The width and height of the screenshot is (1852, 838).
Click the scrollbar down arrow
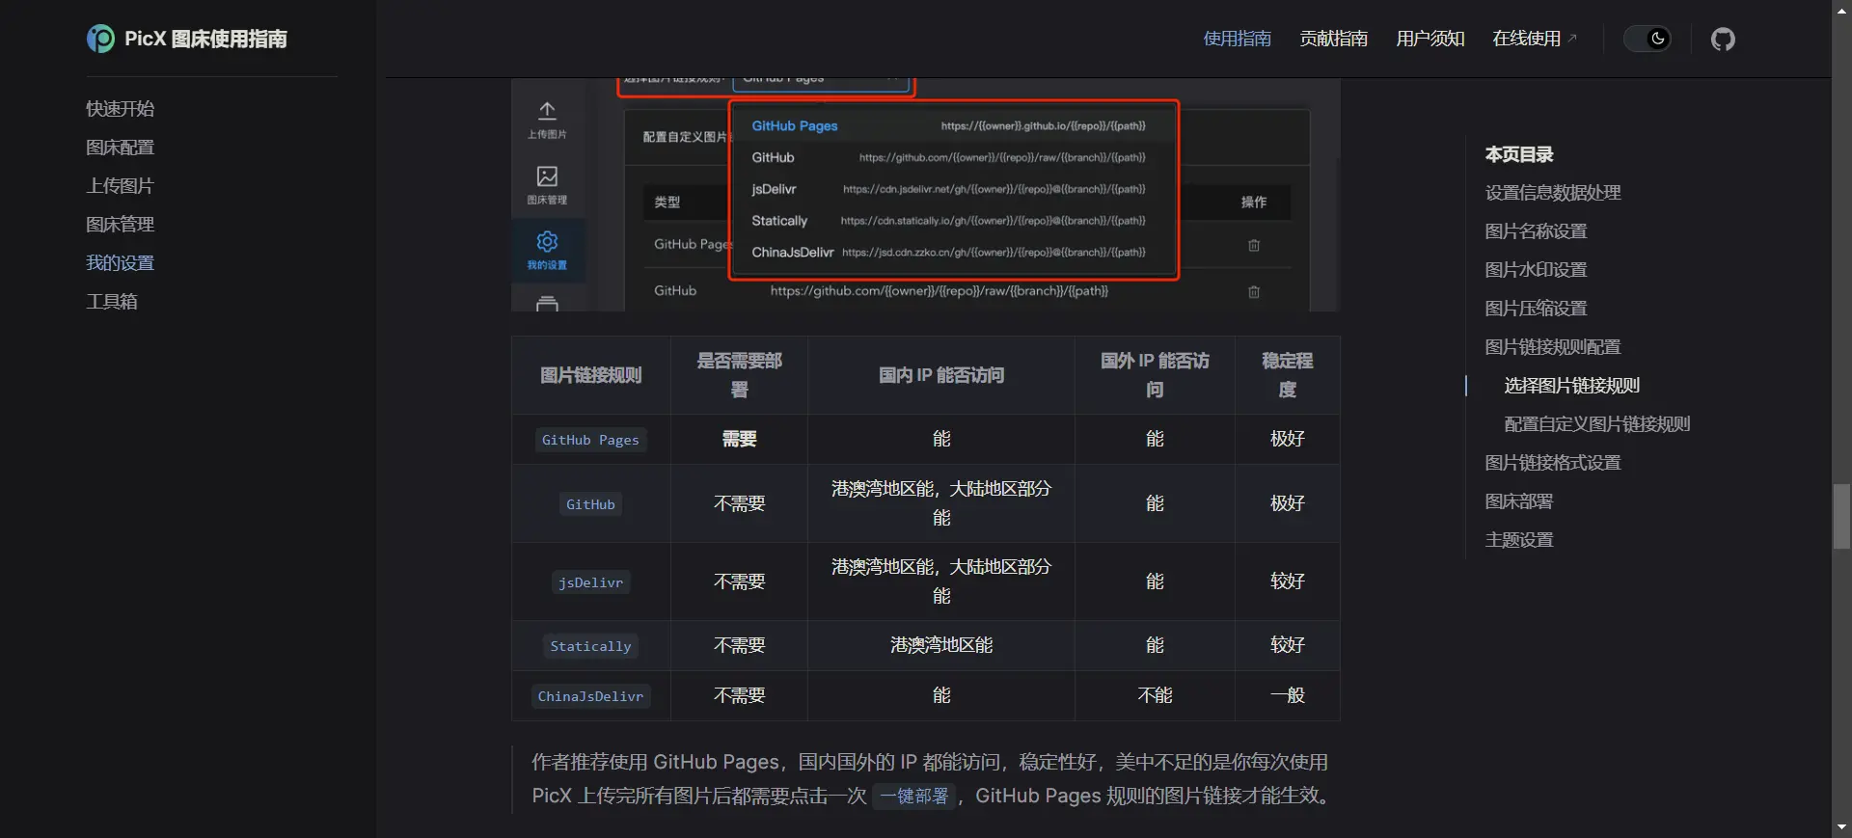coord(1841,827)
